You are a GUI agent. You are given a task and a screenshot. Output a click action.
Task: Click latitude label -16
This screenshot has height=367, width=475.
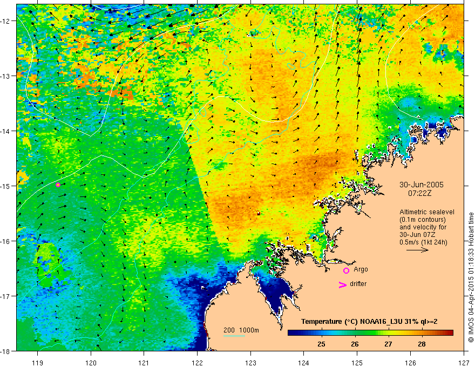click(6, 241)
